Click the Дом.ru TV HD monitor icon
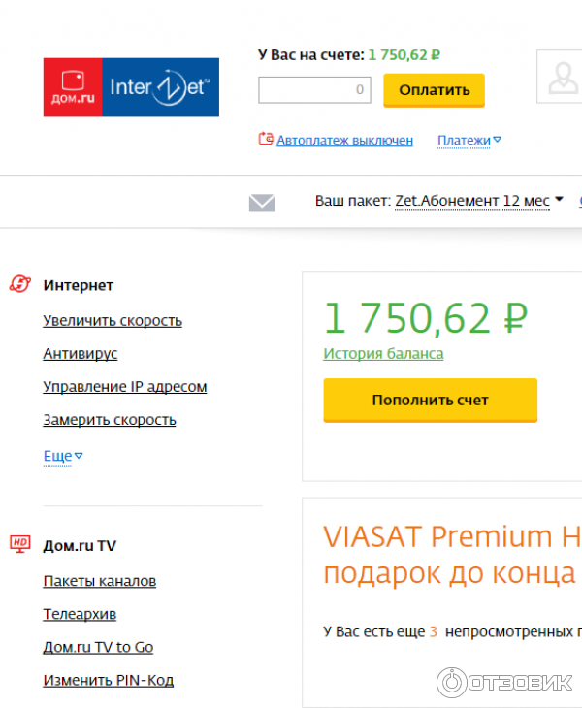The image size is (582, 708). [x=20, y=544]
